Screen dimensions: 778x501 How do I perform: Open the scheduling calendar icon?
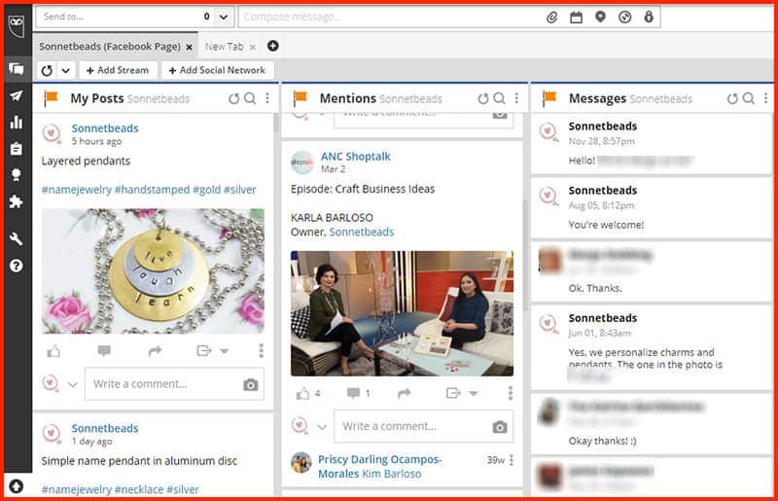pos(576,17)
